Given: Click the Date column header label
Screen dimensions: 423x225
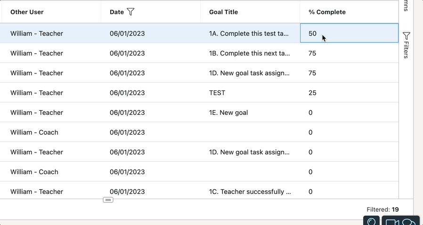Looking at the screenshot, I should point(116,12).
